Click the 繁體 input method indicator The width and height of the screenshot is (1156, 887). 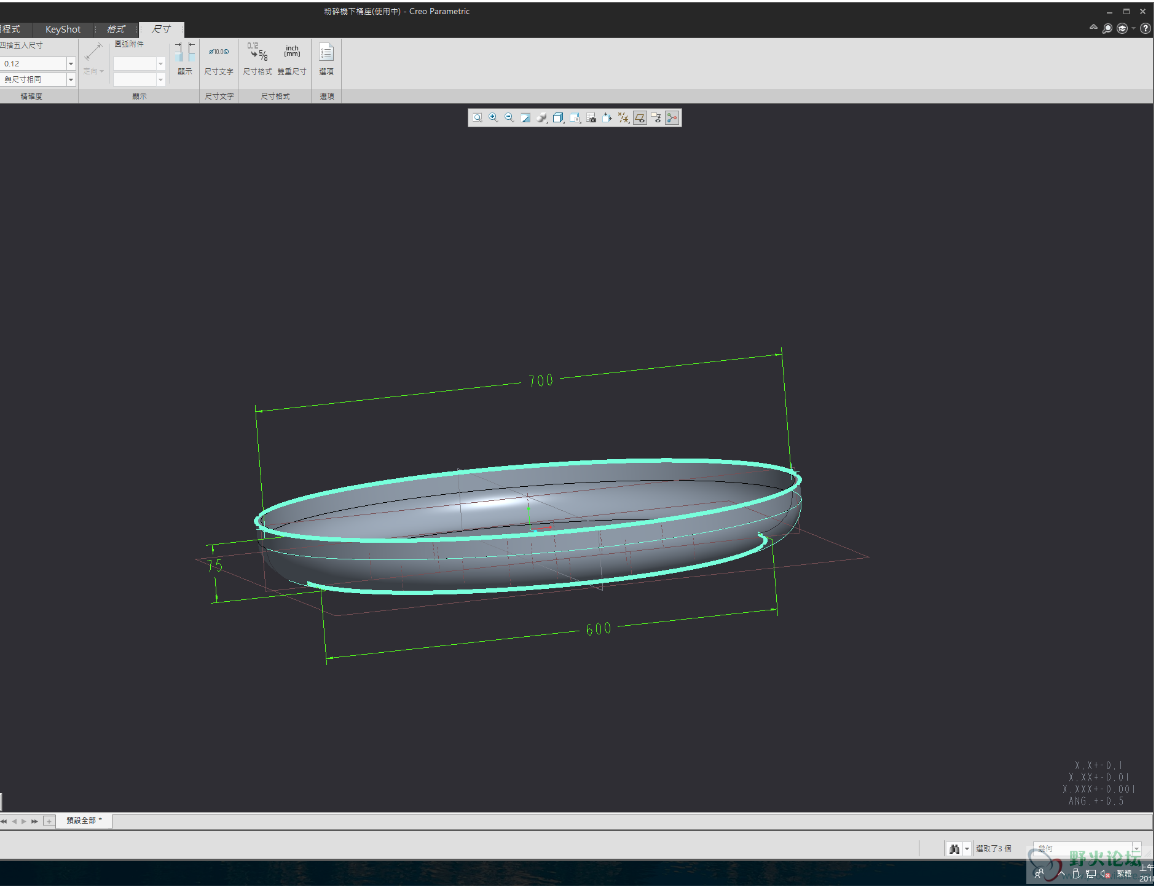(x=1124, y=873)
